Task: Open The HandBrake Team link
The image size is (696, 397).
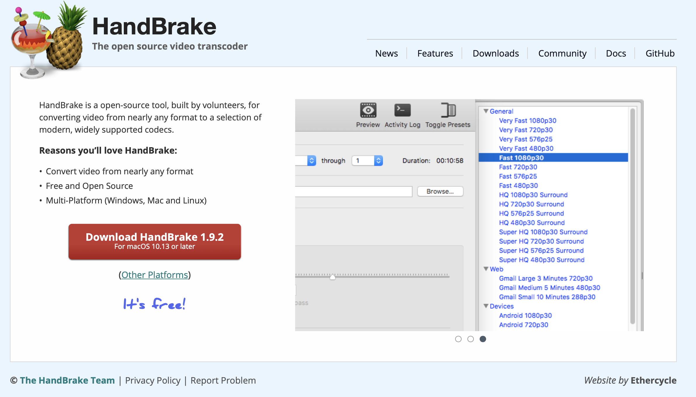Action: click(67, 380)
